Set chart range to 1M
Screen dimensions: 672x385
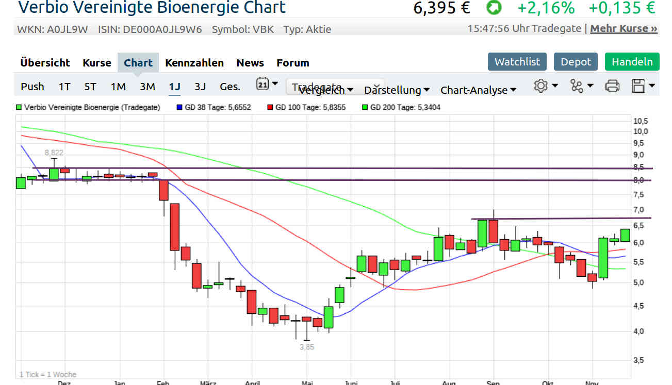118,87
